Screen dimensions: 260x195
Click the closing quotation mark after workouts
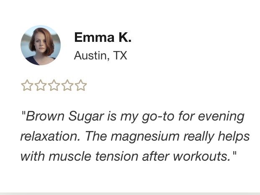click(x=234, y=154)
